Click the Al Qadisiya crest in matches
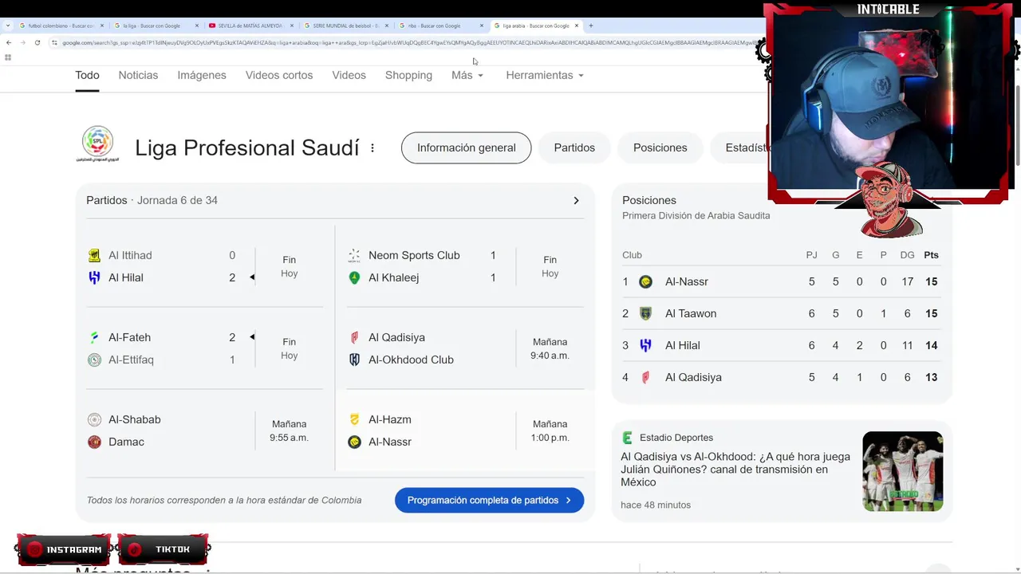 click(354, 337)
